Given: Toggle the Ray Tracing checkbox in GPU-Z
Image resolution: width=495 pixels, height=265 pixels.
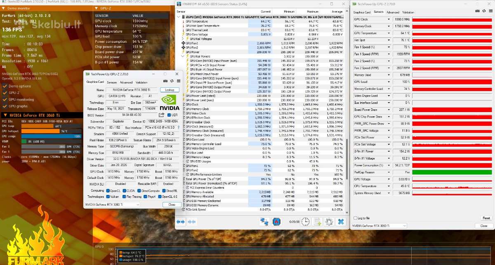Looking at the screenshot, I should coord(125,197).
